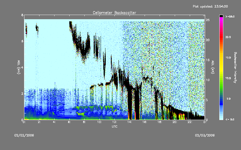Select the 4 tick on km axis

point(22,67)
